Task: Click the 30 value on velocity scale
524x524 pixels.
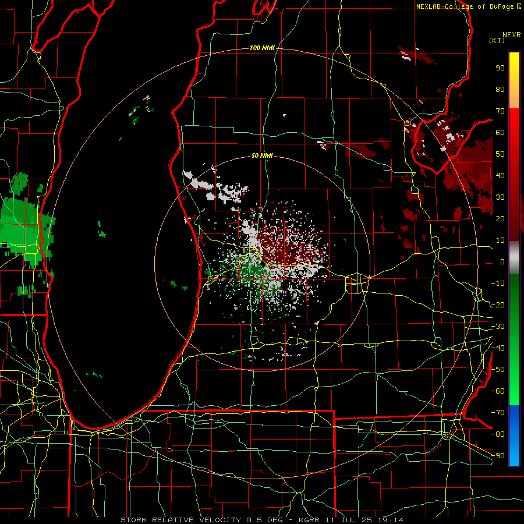Action: click(500, 197)
